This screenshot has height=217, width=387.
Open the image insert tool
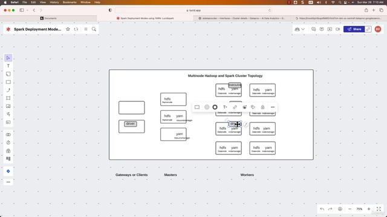[8, 106]
